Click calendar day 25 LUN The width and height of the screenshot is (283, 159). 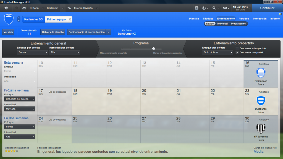[x=89, y=129]
